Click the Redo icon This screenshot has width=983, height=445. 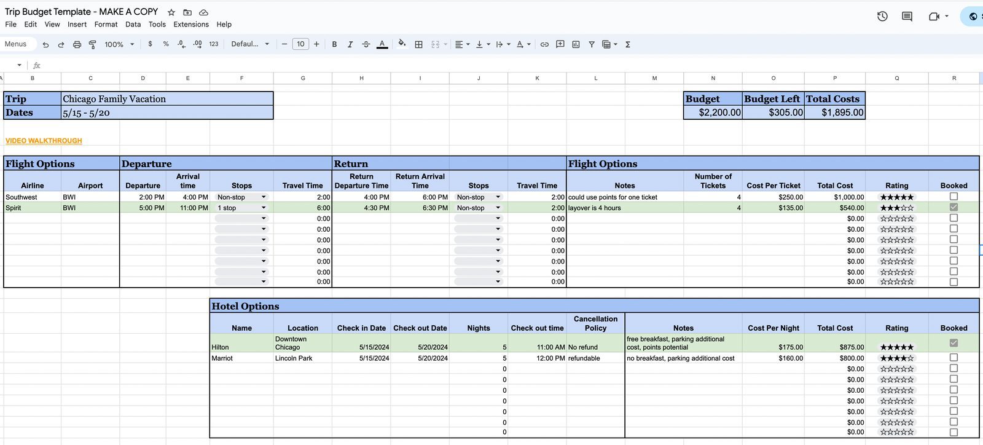pos(61,44)
